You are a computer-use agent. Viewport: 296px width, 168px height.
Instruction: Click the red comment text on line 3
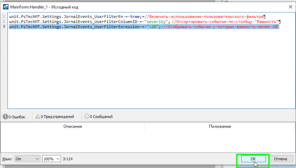220,27
